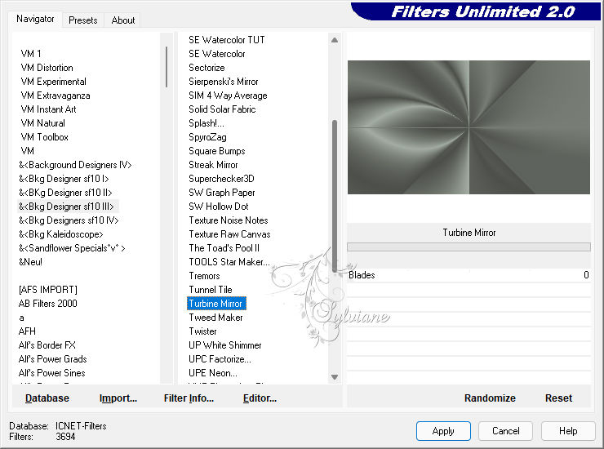
Task: Select &<Bkg Designer sf10 I> category
Action: click(x=64, y=179)
